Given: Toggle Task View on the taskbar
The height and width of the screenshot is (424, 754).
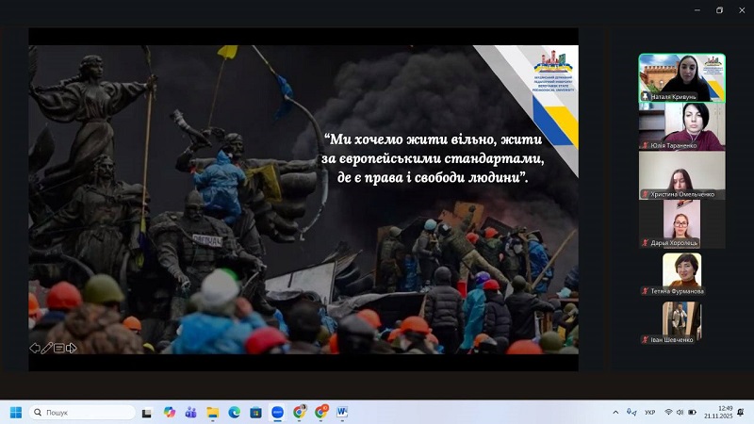Looking at the screenshot, I should click(x=147, y=412).
